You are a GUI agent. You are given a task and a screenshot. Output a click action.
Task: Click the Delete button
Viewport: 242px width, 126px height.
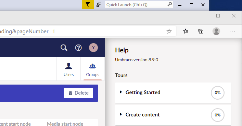click(78, 93)
